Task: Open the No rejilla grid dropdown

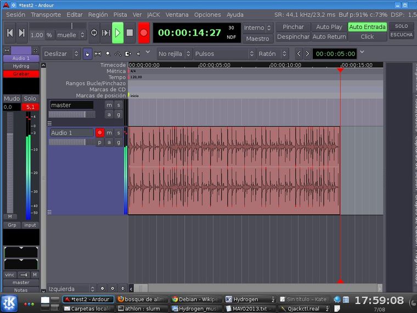Action: [x=174, y=54]
